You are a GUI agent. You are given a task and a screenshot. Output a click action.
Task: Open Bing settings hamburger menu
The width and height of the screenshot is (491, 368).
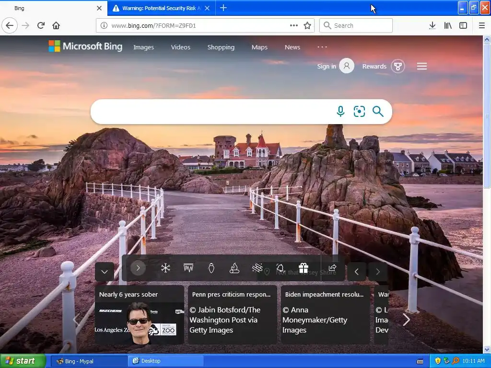[x=422, y=66]
